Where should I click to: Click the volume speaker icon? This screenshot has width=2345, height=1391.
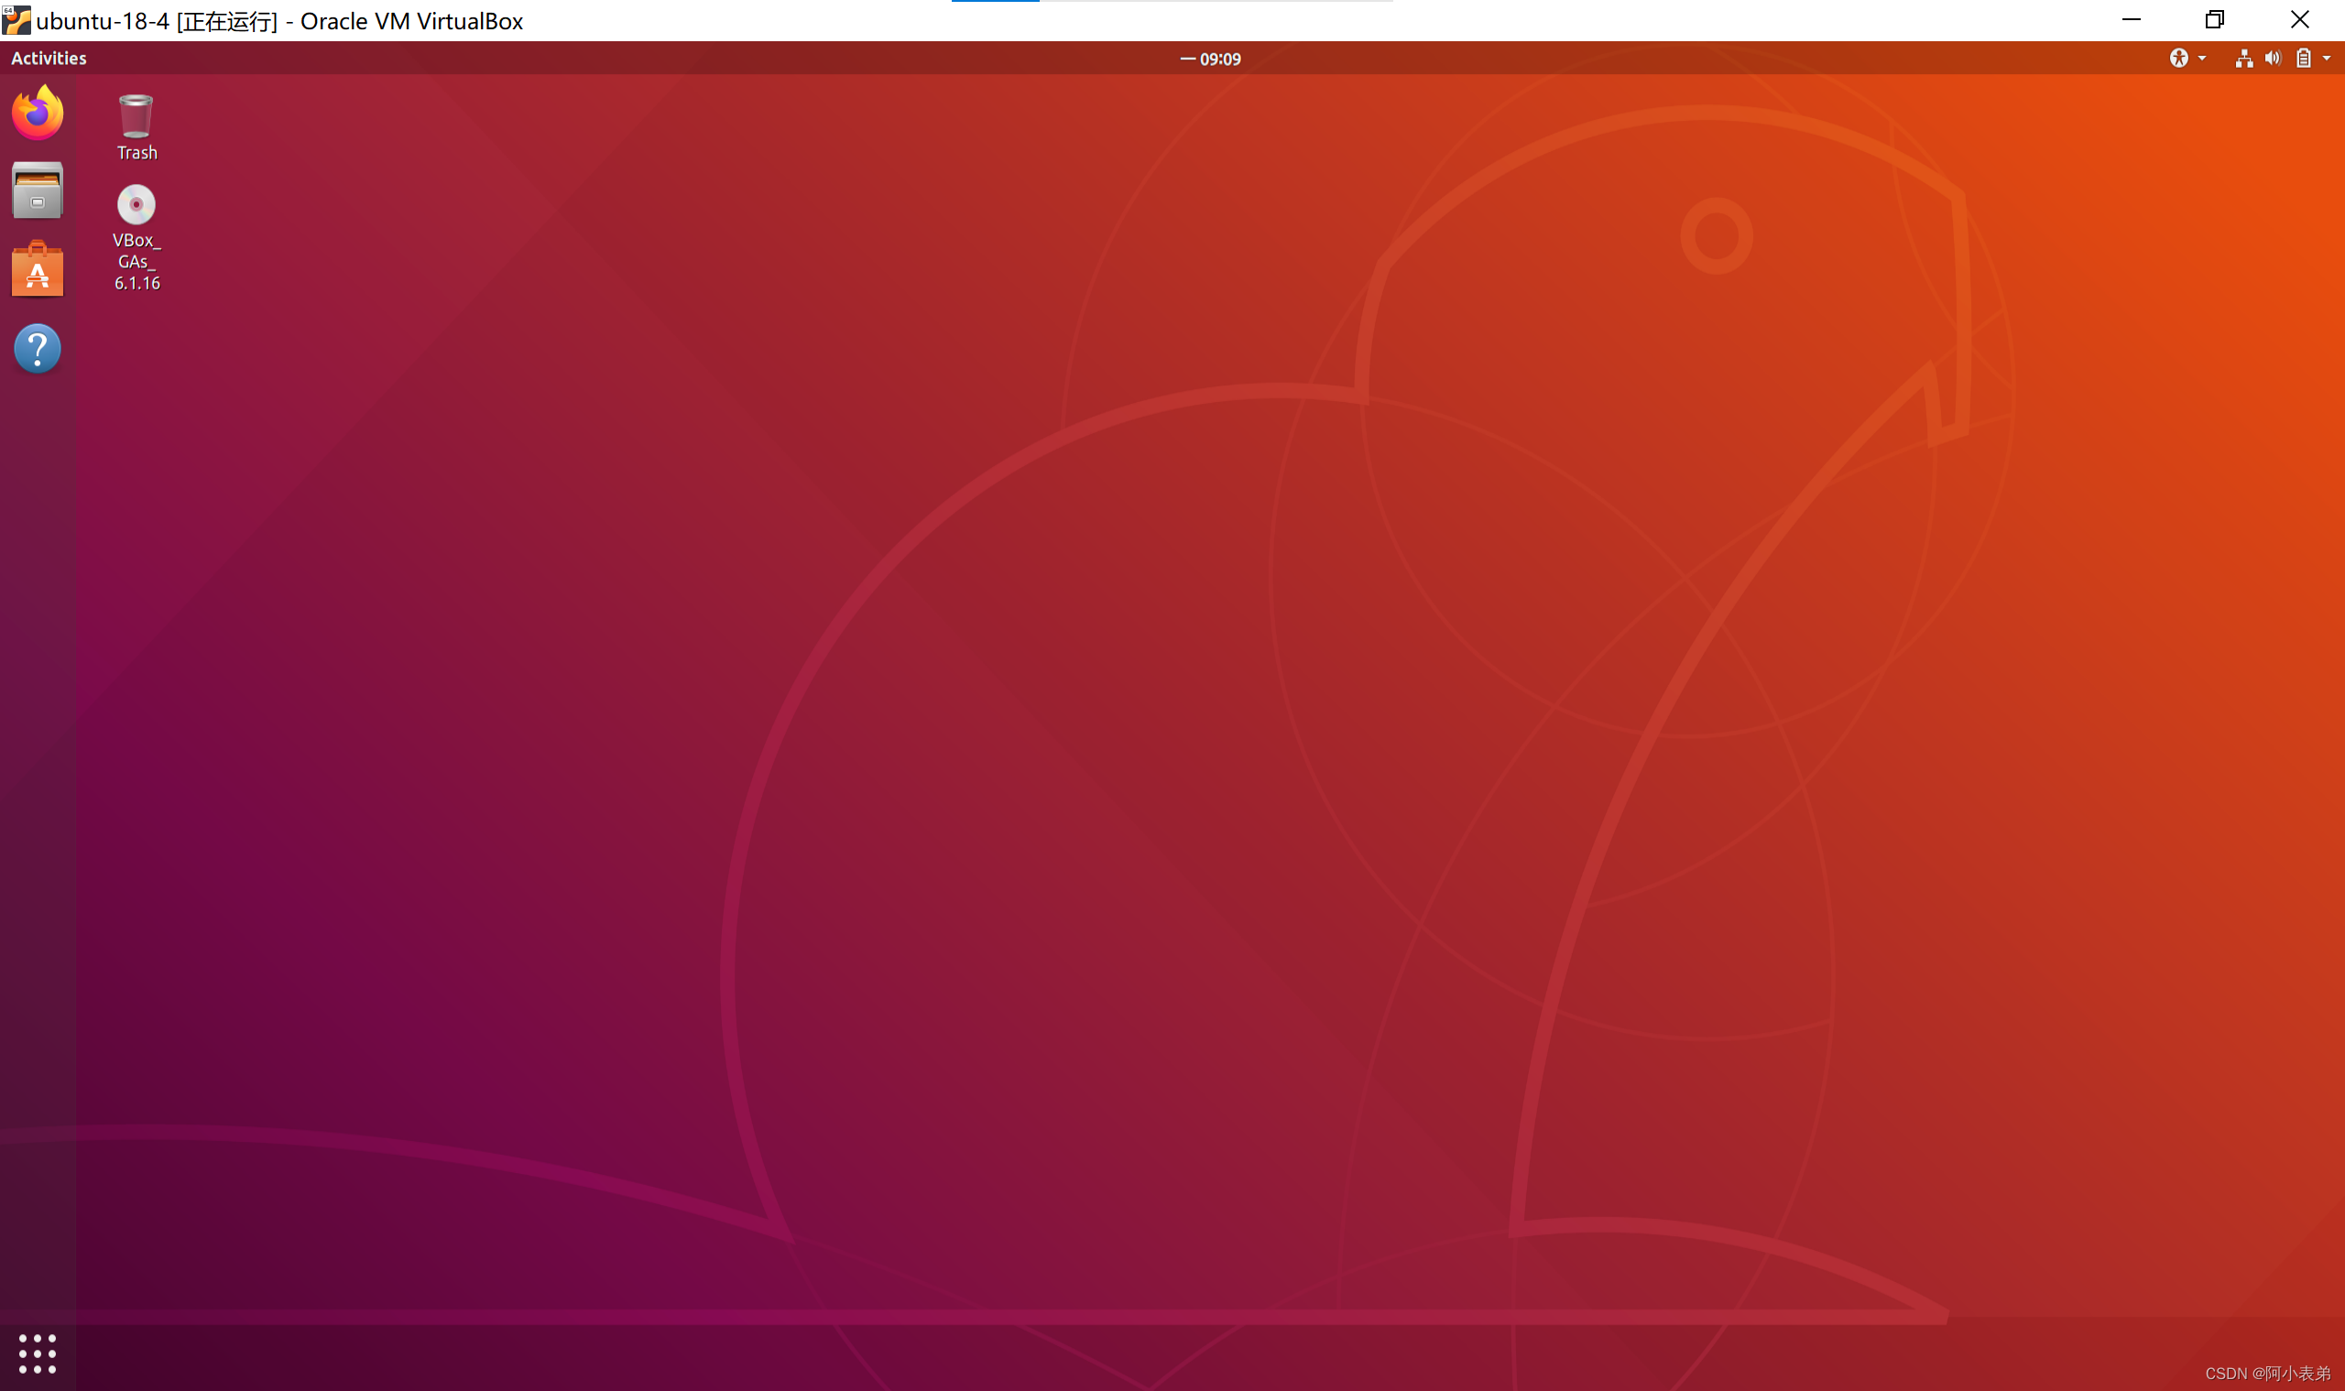point(2272,59)
